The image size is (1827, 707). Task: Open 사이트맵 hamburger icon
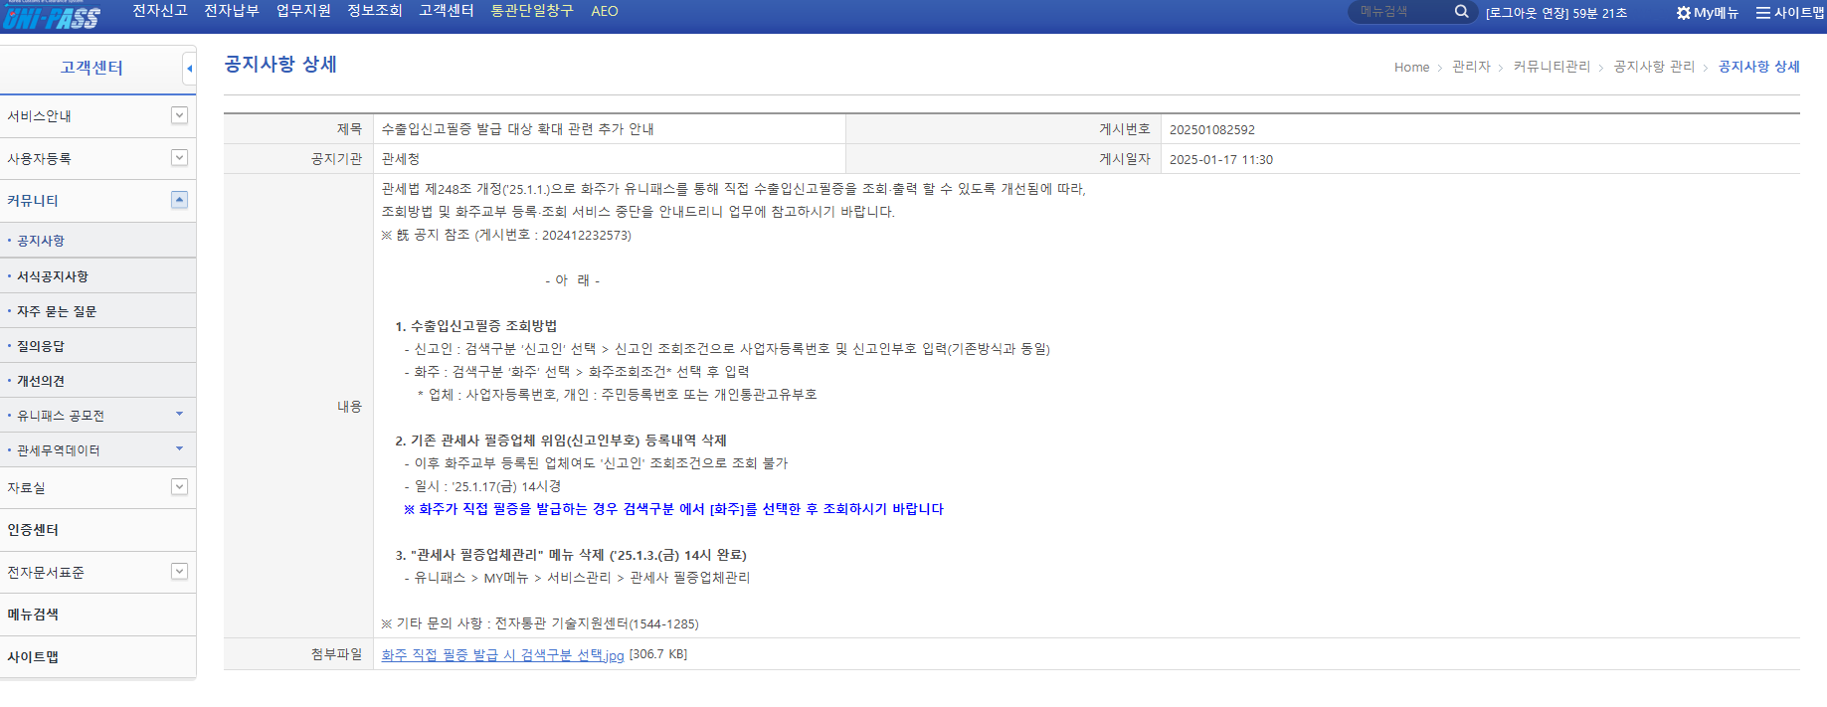point(1763,13)
